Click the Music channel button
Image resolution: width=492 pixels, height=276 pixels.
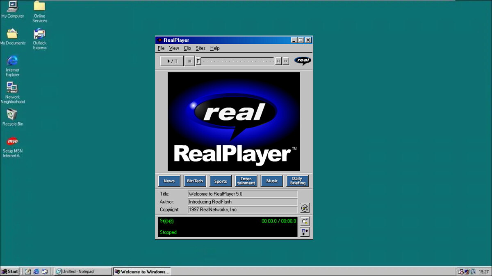point(272,181)
